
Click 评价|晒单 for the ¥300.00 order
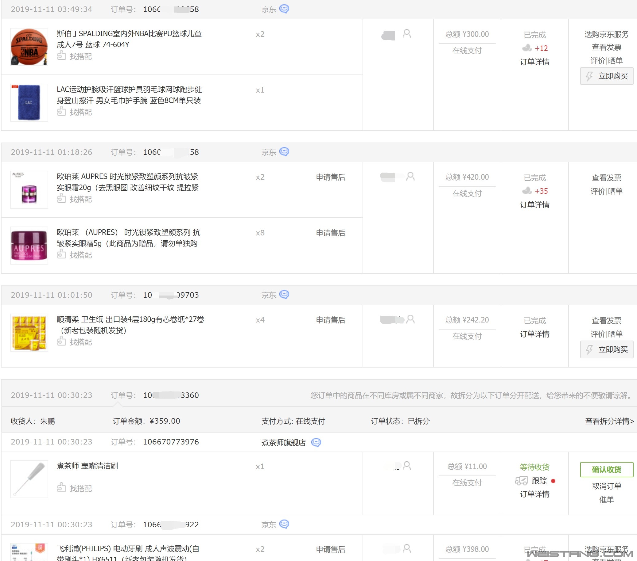pyautogui.click(x=607, y=61)
